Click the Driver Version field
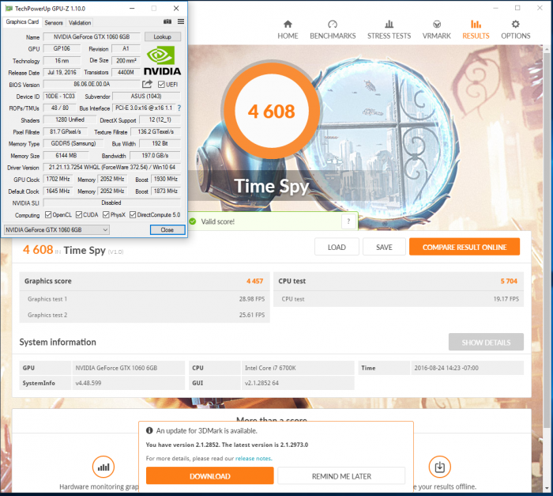The width and height of the screenshot is (553, 496). [112, 167]
